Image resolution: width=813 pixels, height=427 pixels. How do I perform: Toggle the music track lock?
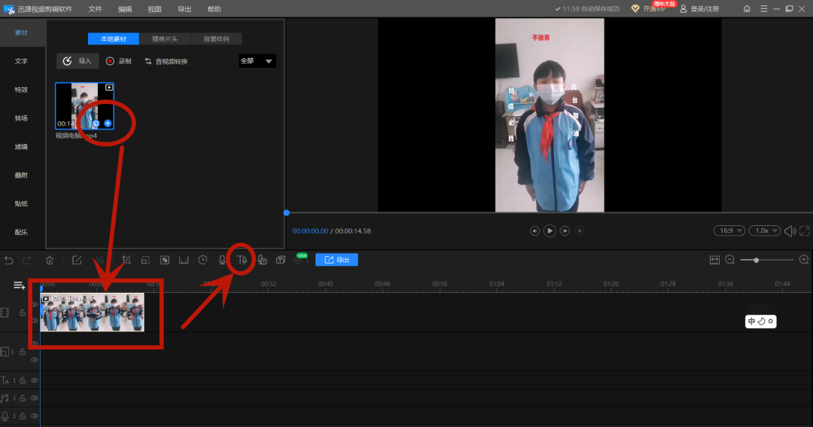tap(23, 398)
